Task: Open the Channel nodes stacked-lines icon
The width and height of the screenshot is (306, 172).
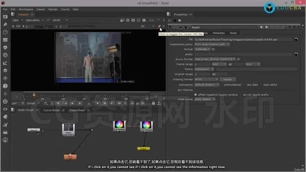Action: coord(5,40)
